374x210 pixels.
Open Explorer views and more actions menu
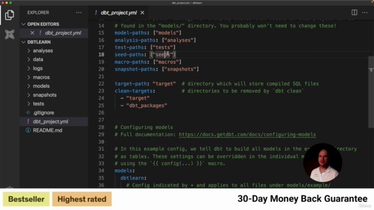pos(79,13)
